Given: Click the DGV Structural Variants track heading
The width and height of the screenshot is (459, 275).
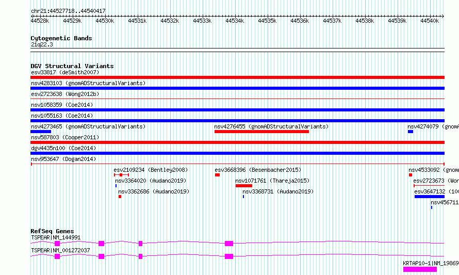Looking at the screenshot, I should (72, 66).
